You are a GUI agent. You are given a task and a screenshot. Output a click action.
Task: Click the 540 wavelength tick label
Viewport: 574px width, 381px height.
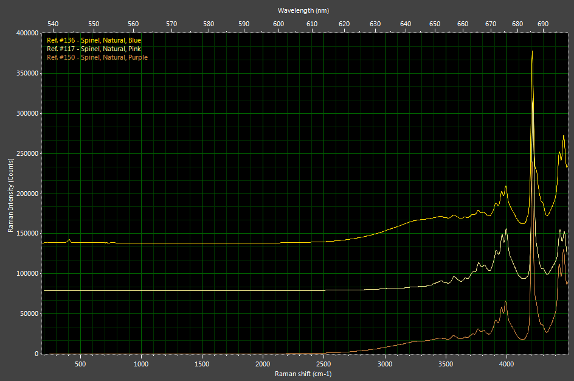[53, 24]
